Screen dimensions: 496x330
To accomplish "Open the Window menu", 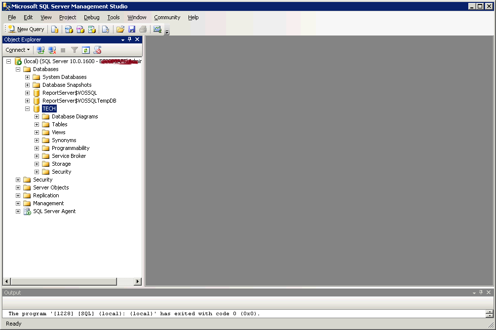I will click(x=137, y=17).
